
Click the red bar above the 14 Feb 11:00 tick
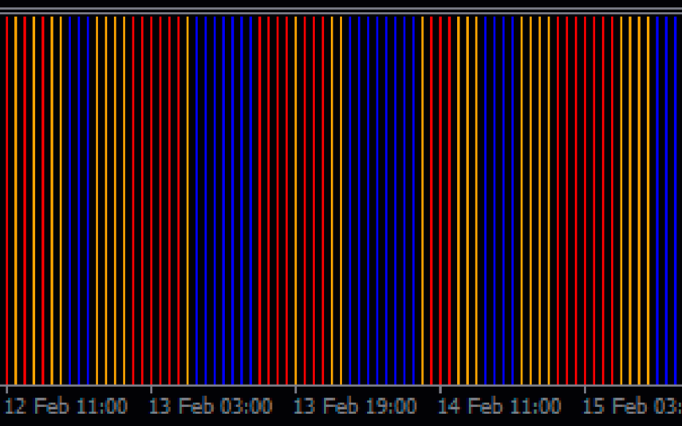[440, 200]
